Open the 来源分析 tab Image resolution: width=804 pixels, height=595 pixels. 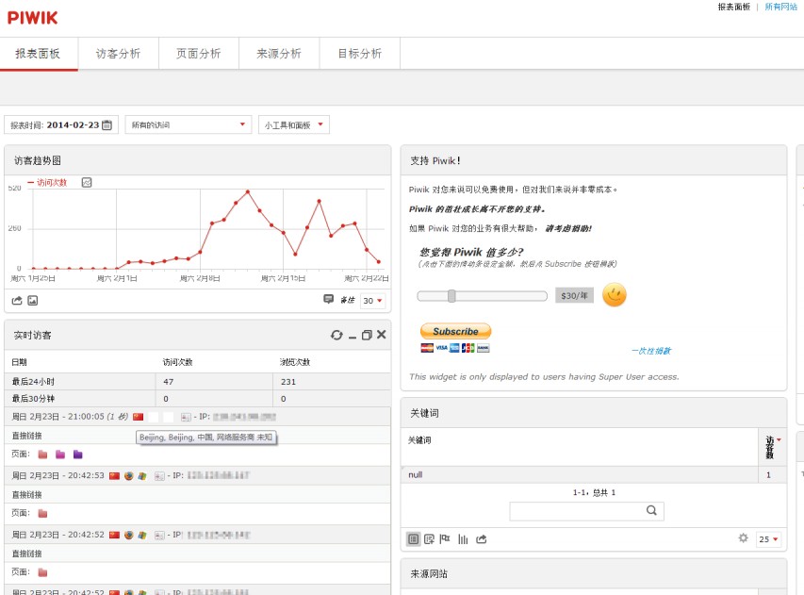coord(279,54)
